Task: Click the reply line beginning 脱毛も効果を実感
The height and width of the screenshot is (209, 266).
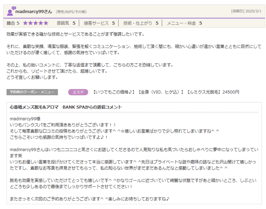Action: [x=133, y=183]
